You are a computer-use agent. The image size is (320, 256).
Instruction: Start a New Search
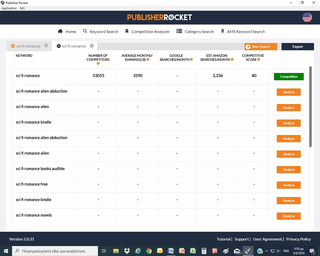click(x=260, y=46)
